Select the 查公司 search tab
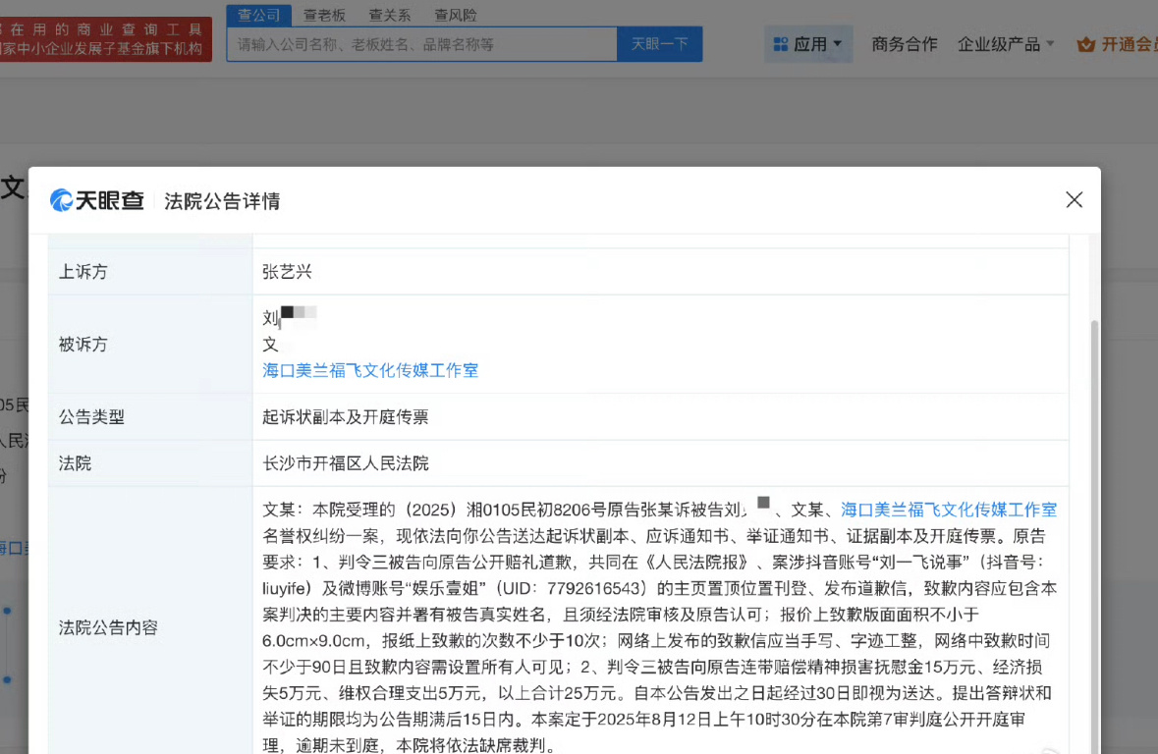 coord(258,15)
